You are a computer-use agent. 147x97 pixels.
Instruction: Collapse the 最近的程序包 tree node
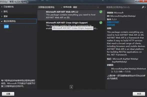coord(2,21)
